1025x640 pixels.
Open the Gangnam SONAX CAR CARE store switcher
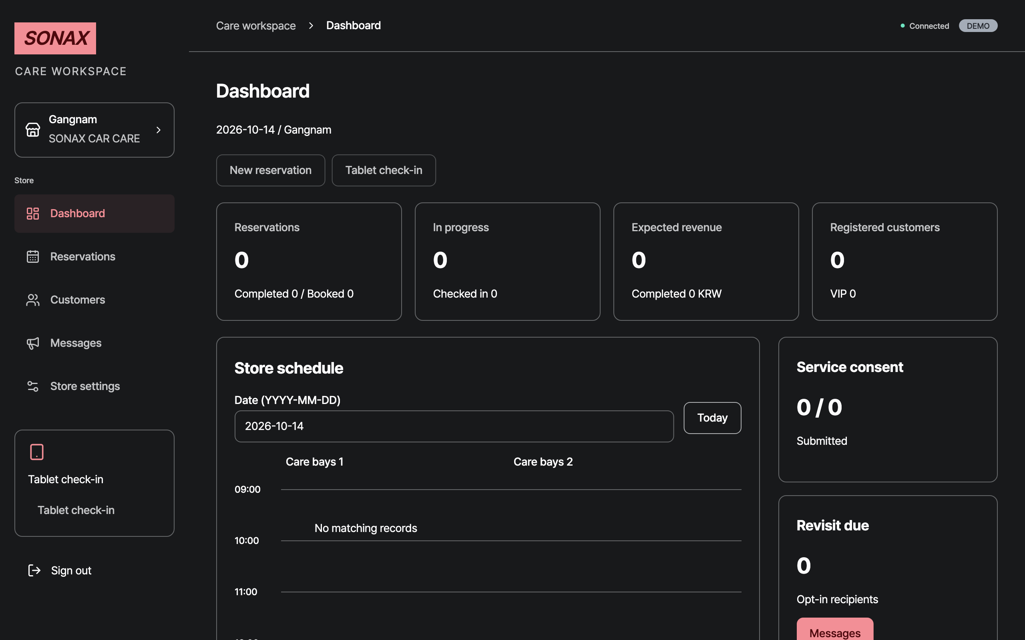click(x=94, y=130)
